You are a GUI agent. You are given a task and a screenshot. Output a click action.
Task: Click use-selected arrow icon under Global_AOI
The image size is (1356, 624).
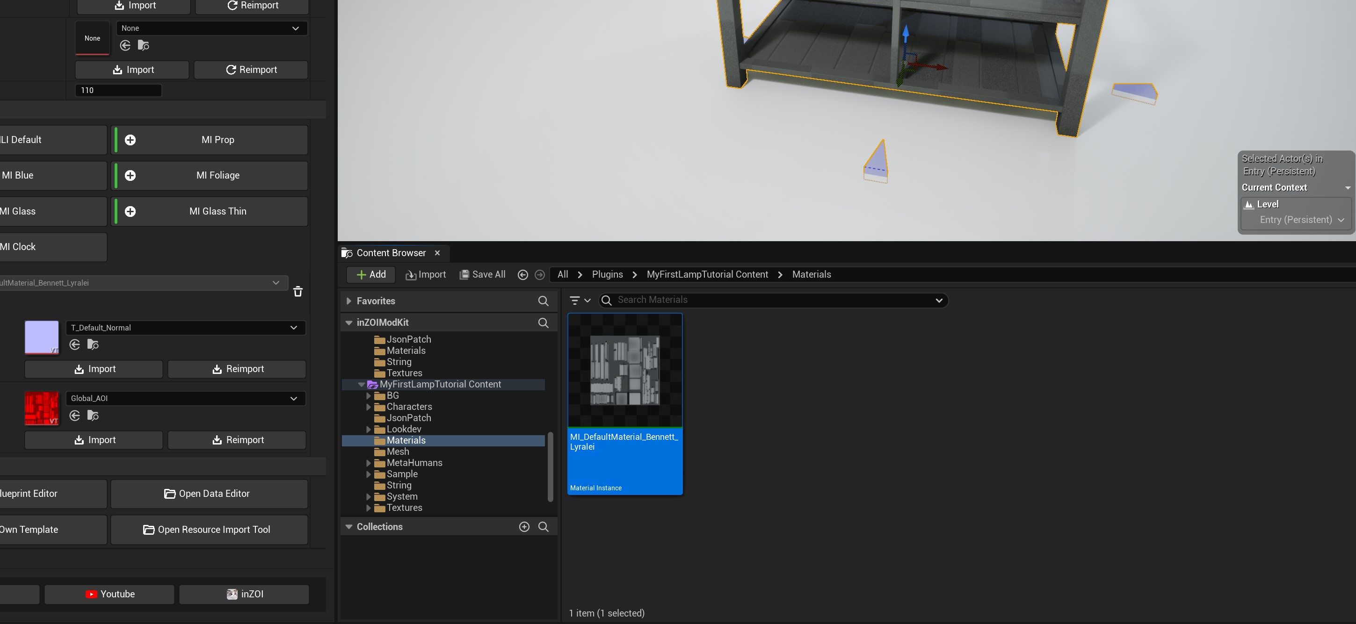point(75,416)
